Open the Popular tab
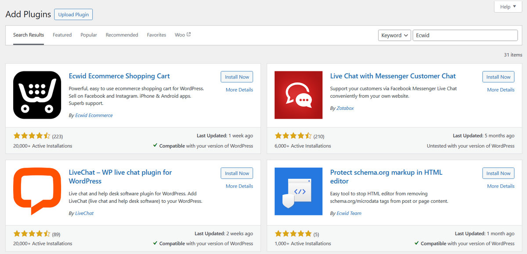Viewport: 527px width, 254px height. point(89,35)
